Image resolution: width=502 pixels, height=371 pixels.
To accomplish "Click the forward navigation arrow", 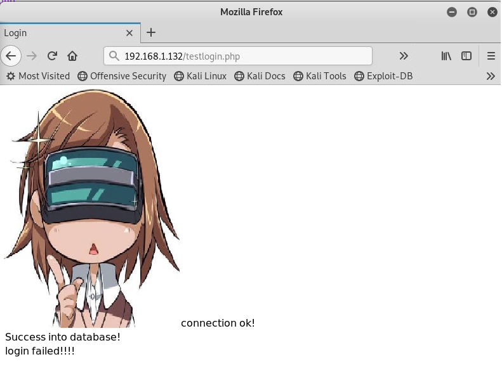I will 32,56.
